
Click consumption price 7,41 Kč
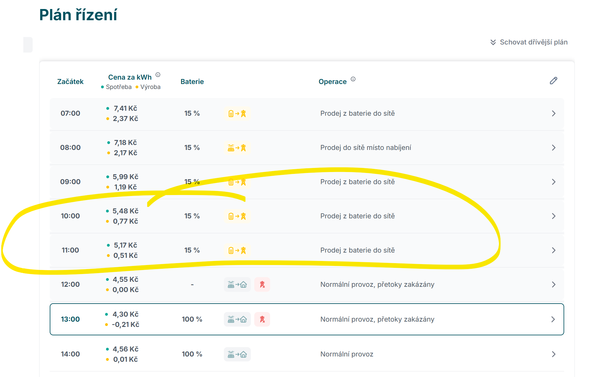click(x=125, y=109)
